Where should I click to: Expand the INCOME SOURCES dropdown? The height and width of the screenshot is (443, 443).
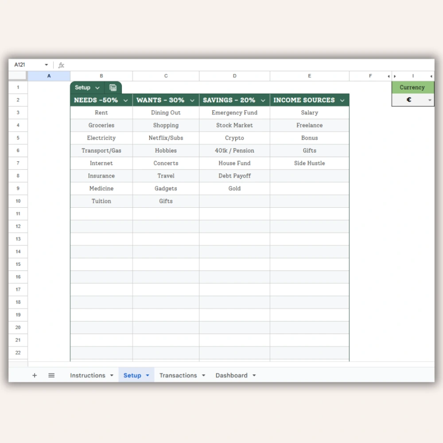[342, 100]
